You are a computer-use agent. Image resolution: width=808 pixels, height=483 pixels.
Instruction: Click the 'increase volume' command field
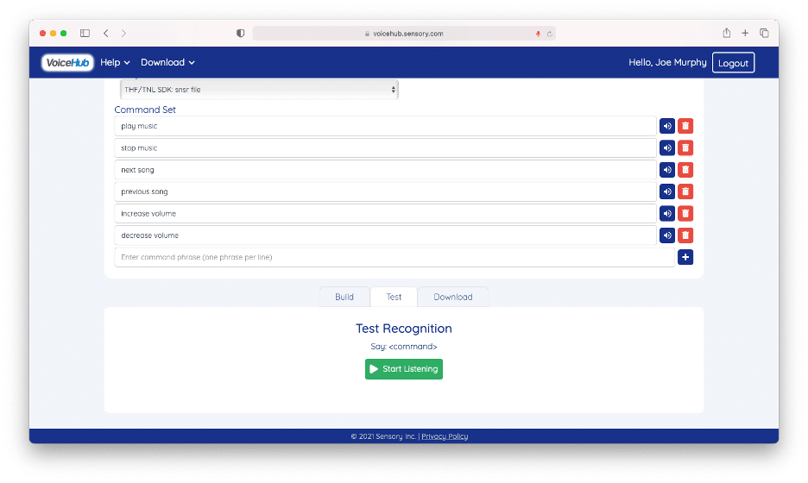pyautogui.click(x=386, y=213)
